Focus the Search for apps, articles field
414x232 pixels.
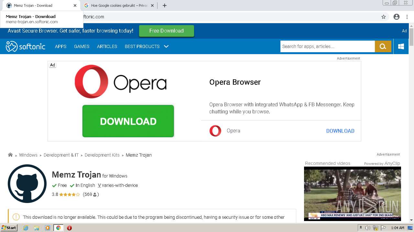(x=327, y=46)
